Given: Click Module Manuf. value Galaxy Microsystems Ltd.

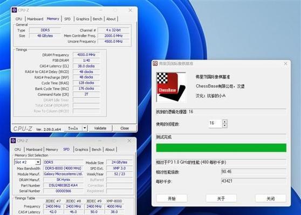Looking at the screenshot, I should pos(63,174).
